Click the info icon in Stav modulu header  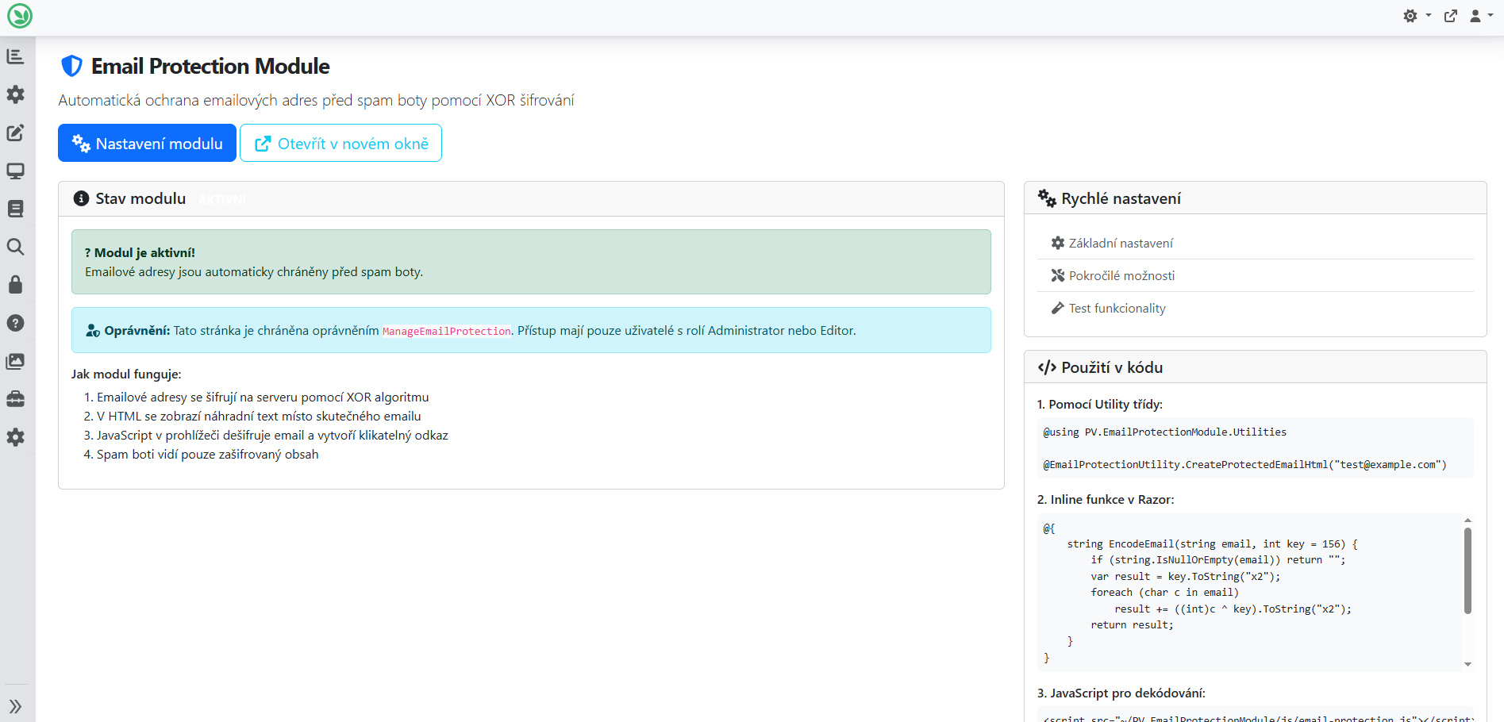click(81, 198)
